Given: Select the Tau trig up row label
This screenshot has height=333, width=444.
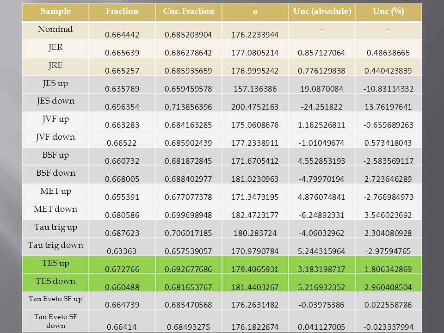Looking at the screenshot, I should point(55,228).
